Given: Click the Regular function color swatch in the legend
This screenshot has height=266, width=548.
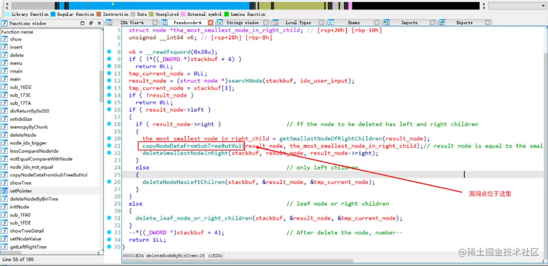Looking at the screenshot, I should (x=53, y=14).
